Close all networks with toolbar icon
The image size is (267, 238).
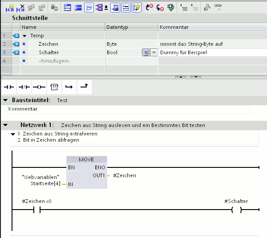click(x=78, y=8)
